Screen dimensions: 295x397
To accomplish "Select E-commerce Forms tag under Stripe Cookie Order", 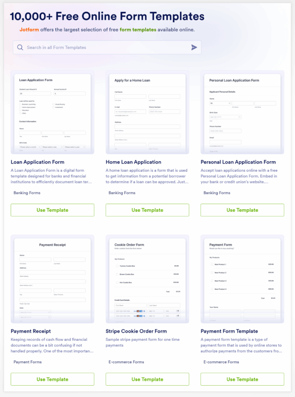I will pyautogui.click(x=126, y=362).
